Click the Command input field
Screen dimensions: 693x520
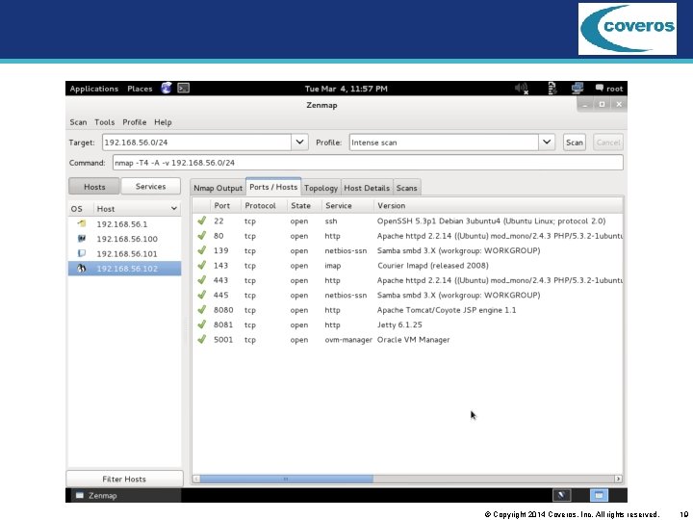[368, 163]
